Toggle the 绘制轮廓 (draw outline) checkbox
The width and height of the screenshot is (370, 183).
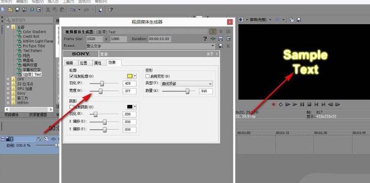(x=72, y=76)
